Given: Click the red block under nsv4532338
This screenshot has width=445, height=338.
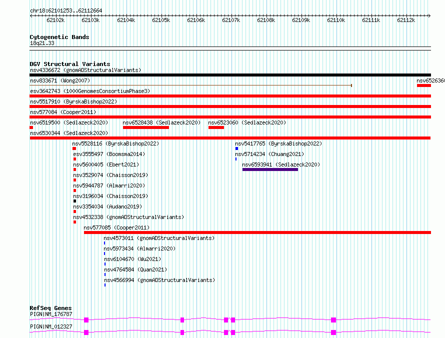Looking at the screenshot, I should tap(74, 222).
